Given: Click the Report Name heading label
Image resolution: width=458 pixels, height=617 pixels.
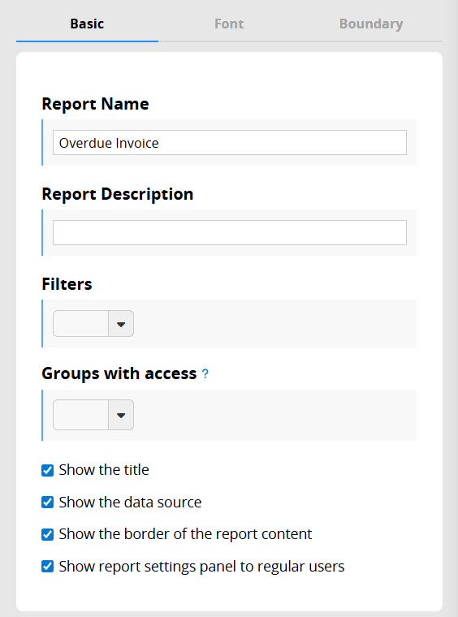Looking at the screenshot, I should (95, 104).
